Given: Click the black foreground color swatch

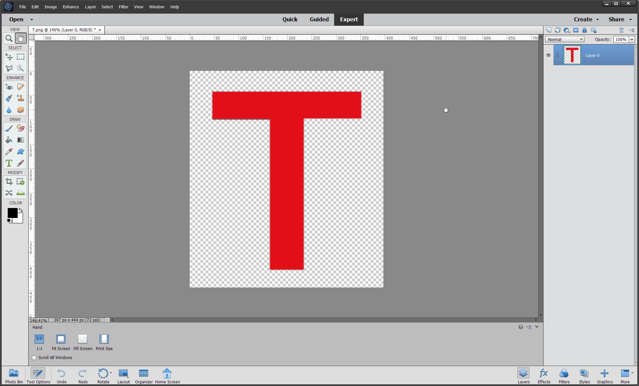Looking at the screenshot, I should (12, 213).
